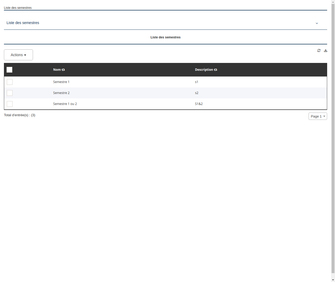Open the Semestre 2 entry
Screen dimensions: 335x282
point(61,93)
